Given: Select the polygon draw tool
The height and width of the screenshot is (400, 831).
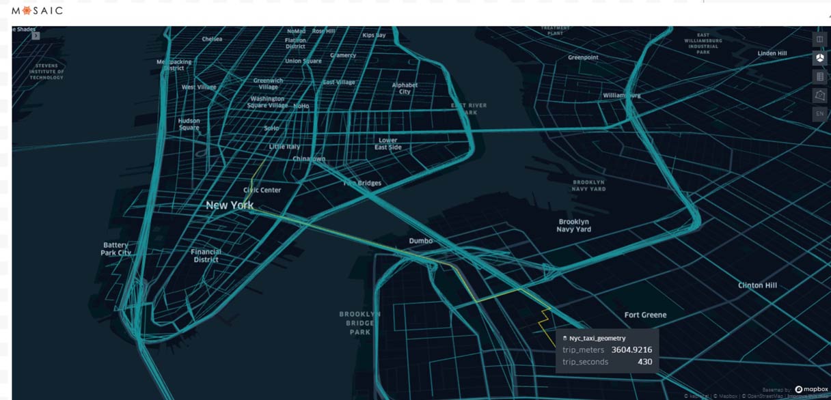Looking at the screenshot, I should click(x=819, y=96).
